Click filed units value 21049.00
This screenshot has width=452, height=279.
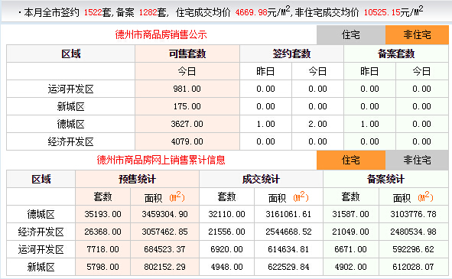[x=350, y=232]
